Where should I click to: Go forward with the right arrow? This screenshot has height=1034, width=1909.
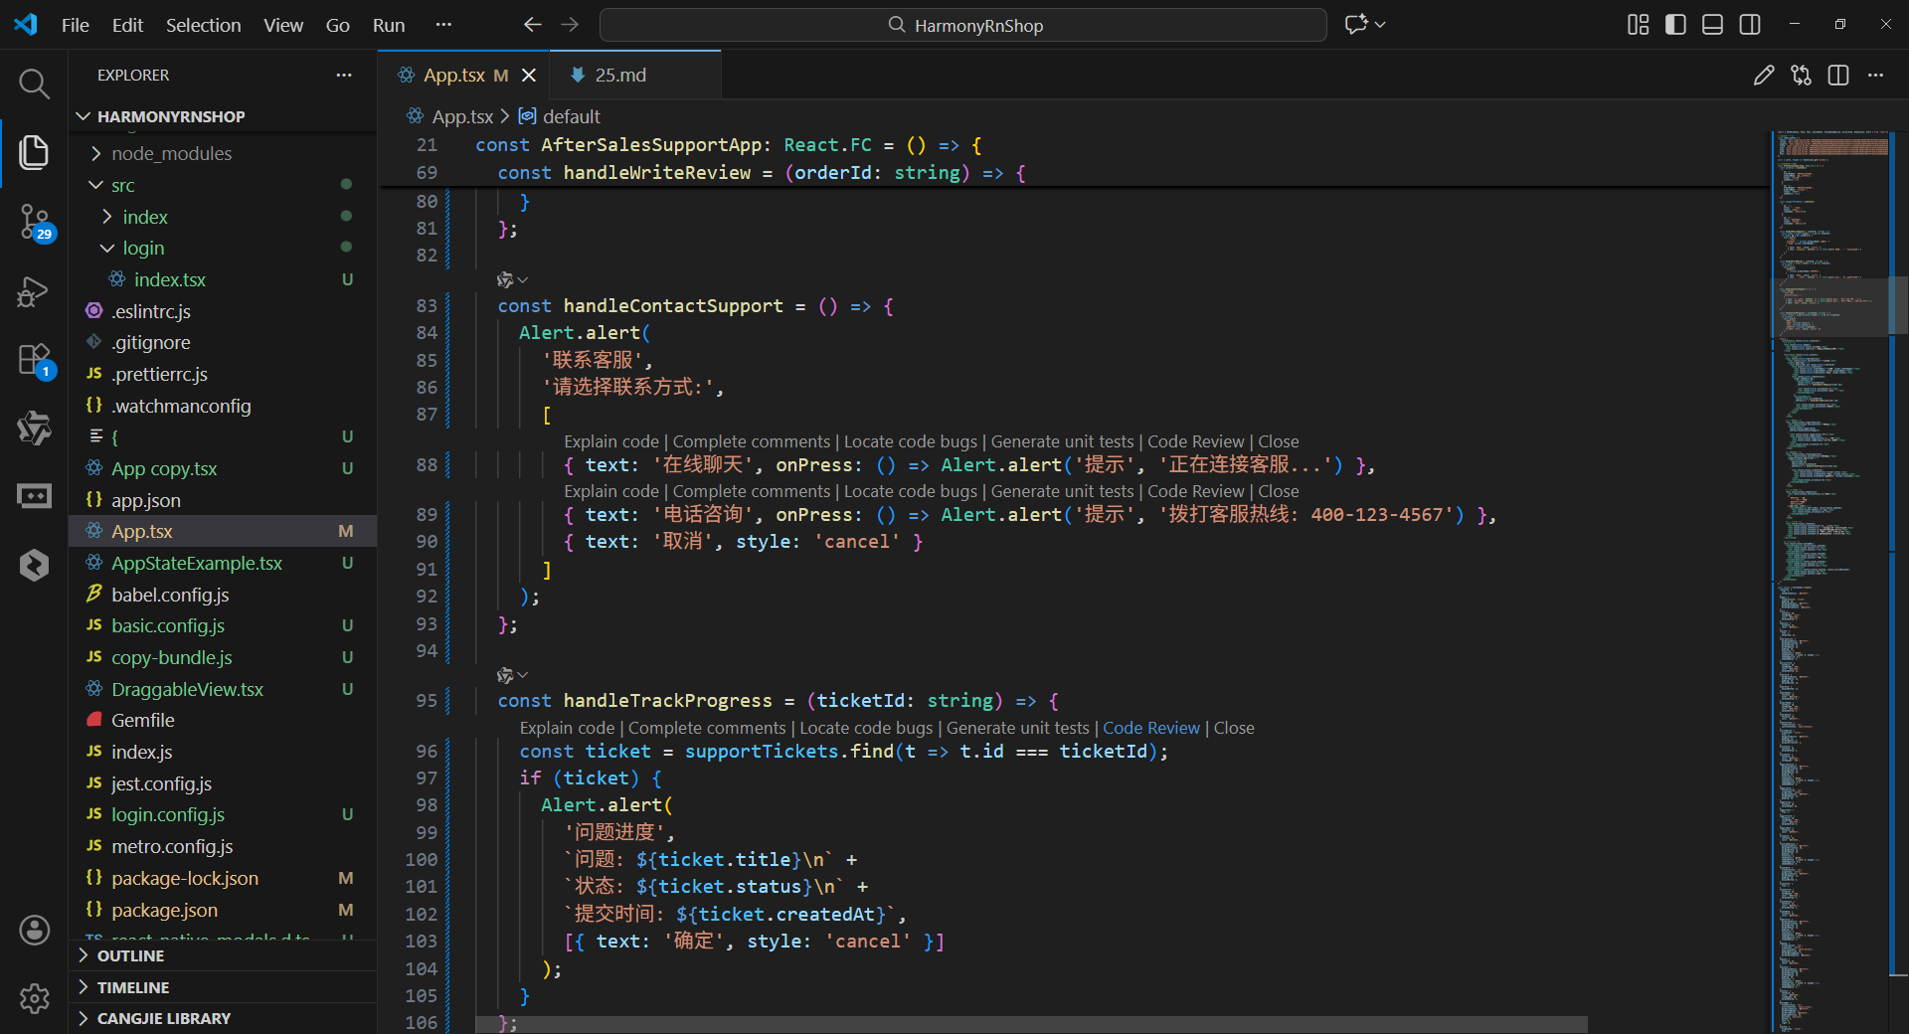click(x=570, y=25)
